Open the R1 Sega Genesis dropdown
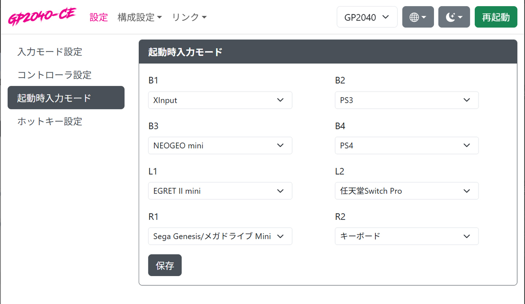 pos(220,236)
